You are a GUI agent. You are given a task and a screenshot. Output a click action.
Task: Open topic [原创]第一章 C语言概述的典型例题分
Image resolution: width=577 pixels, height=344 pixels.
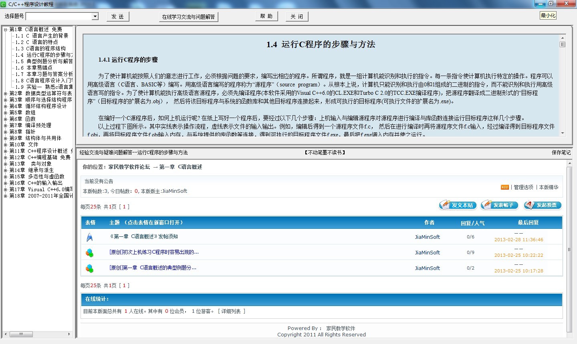pos(153,268)
